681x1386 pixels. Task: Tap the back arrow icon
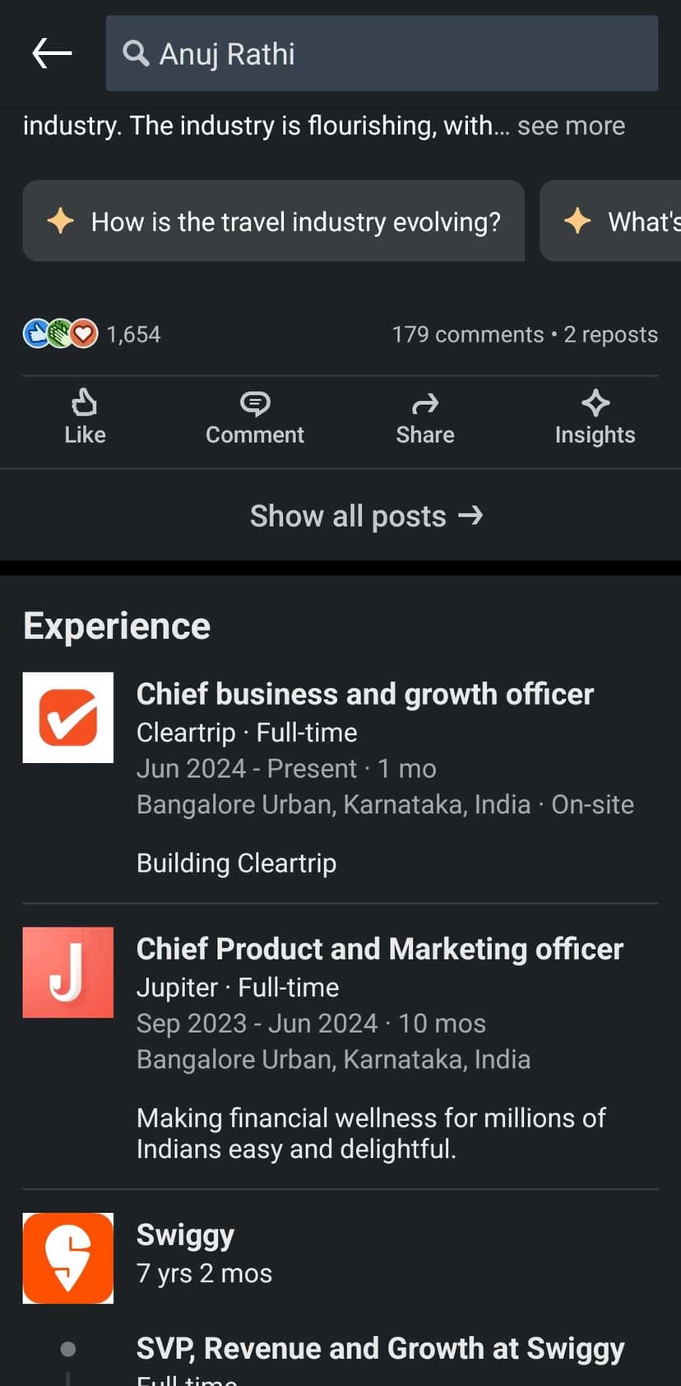52,53
